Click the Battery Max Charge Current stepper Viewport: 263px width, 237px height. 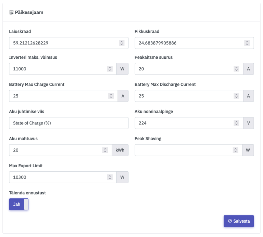coord(111,96)
